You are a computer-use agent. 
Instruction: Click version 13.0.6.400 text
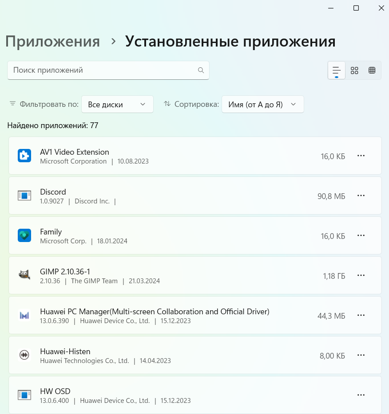(x=54, y=401)
